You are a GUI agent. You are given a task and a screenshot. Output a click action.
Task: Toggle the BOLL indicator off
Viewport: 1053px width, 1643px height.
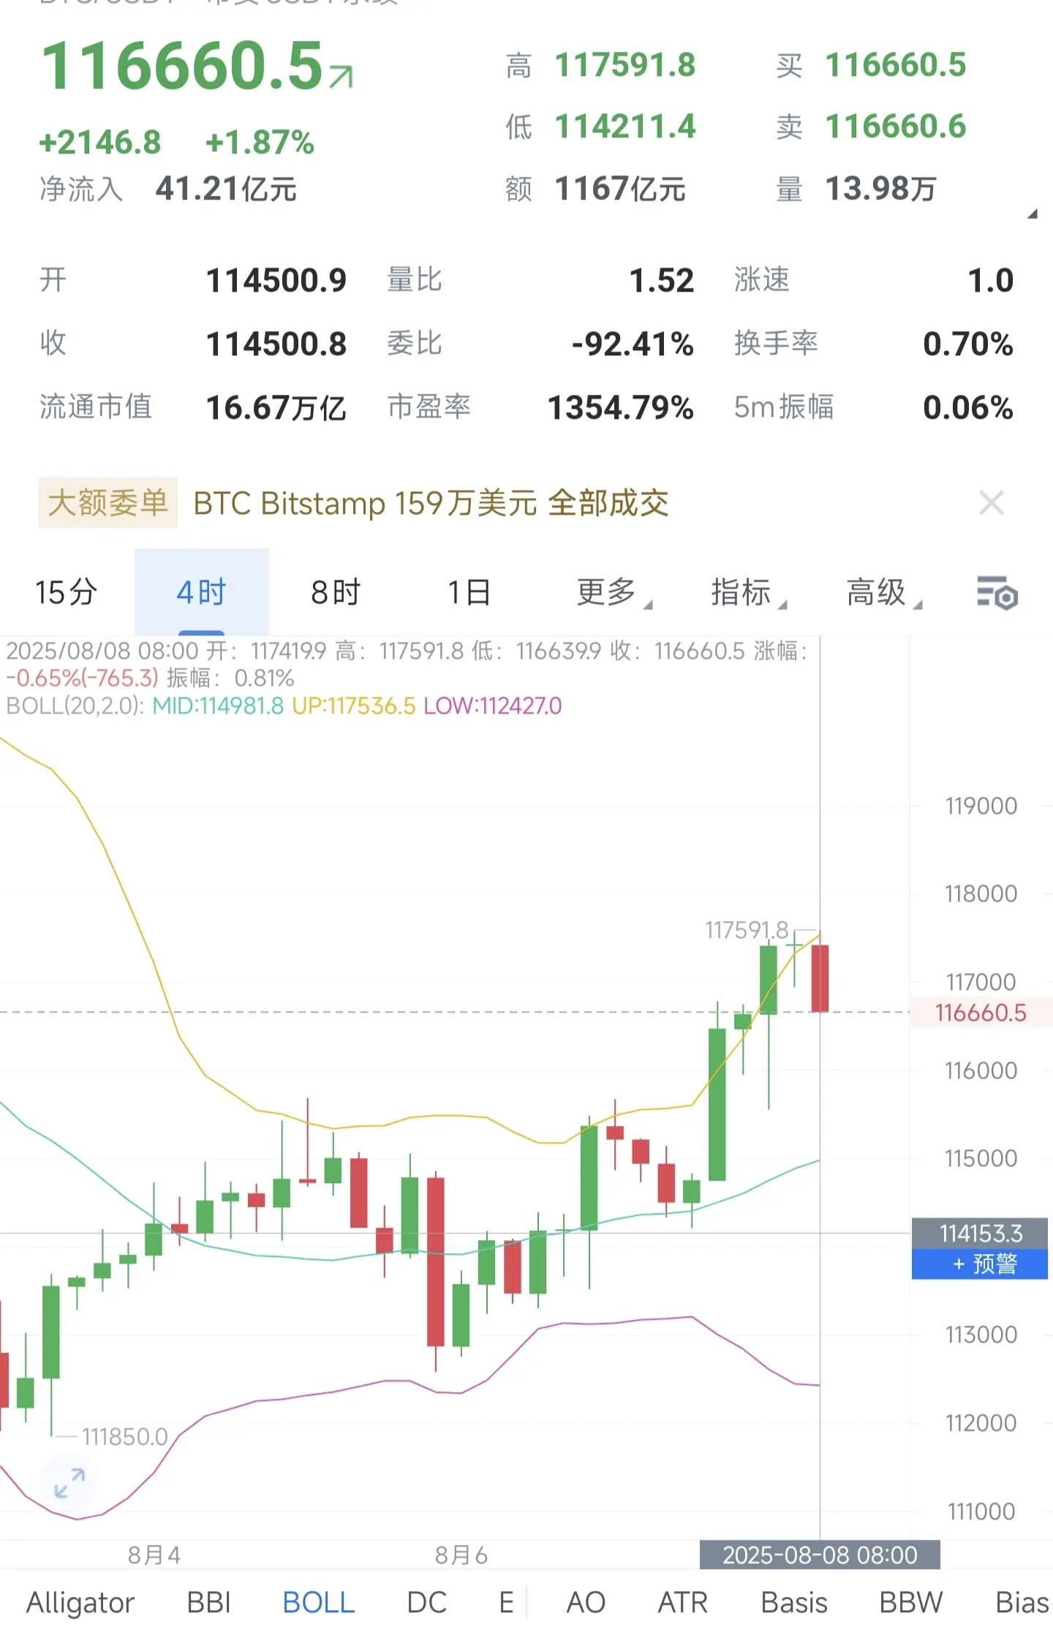coord(319,1603)
